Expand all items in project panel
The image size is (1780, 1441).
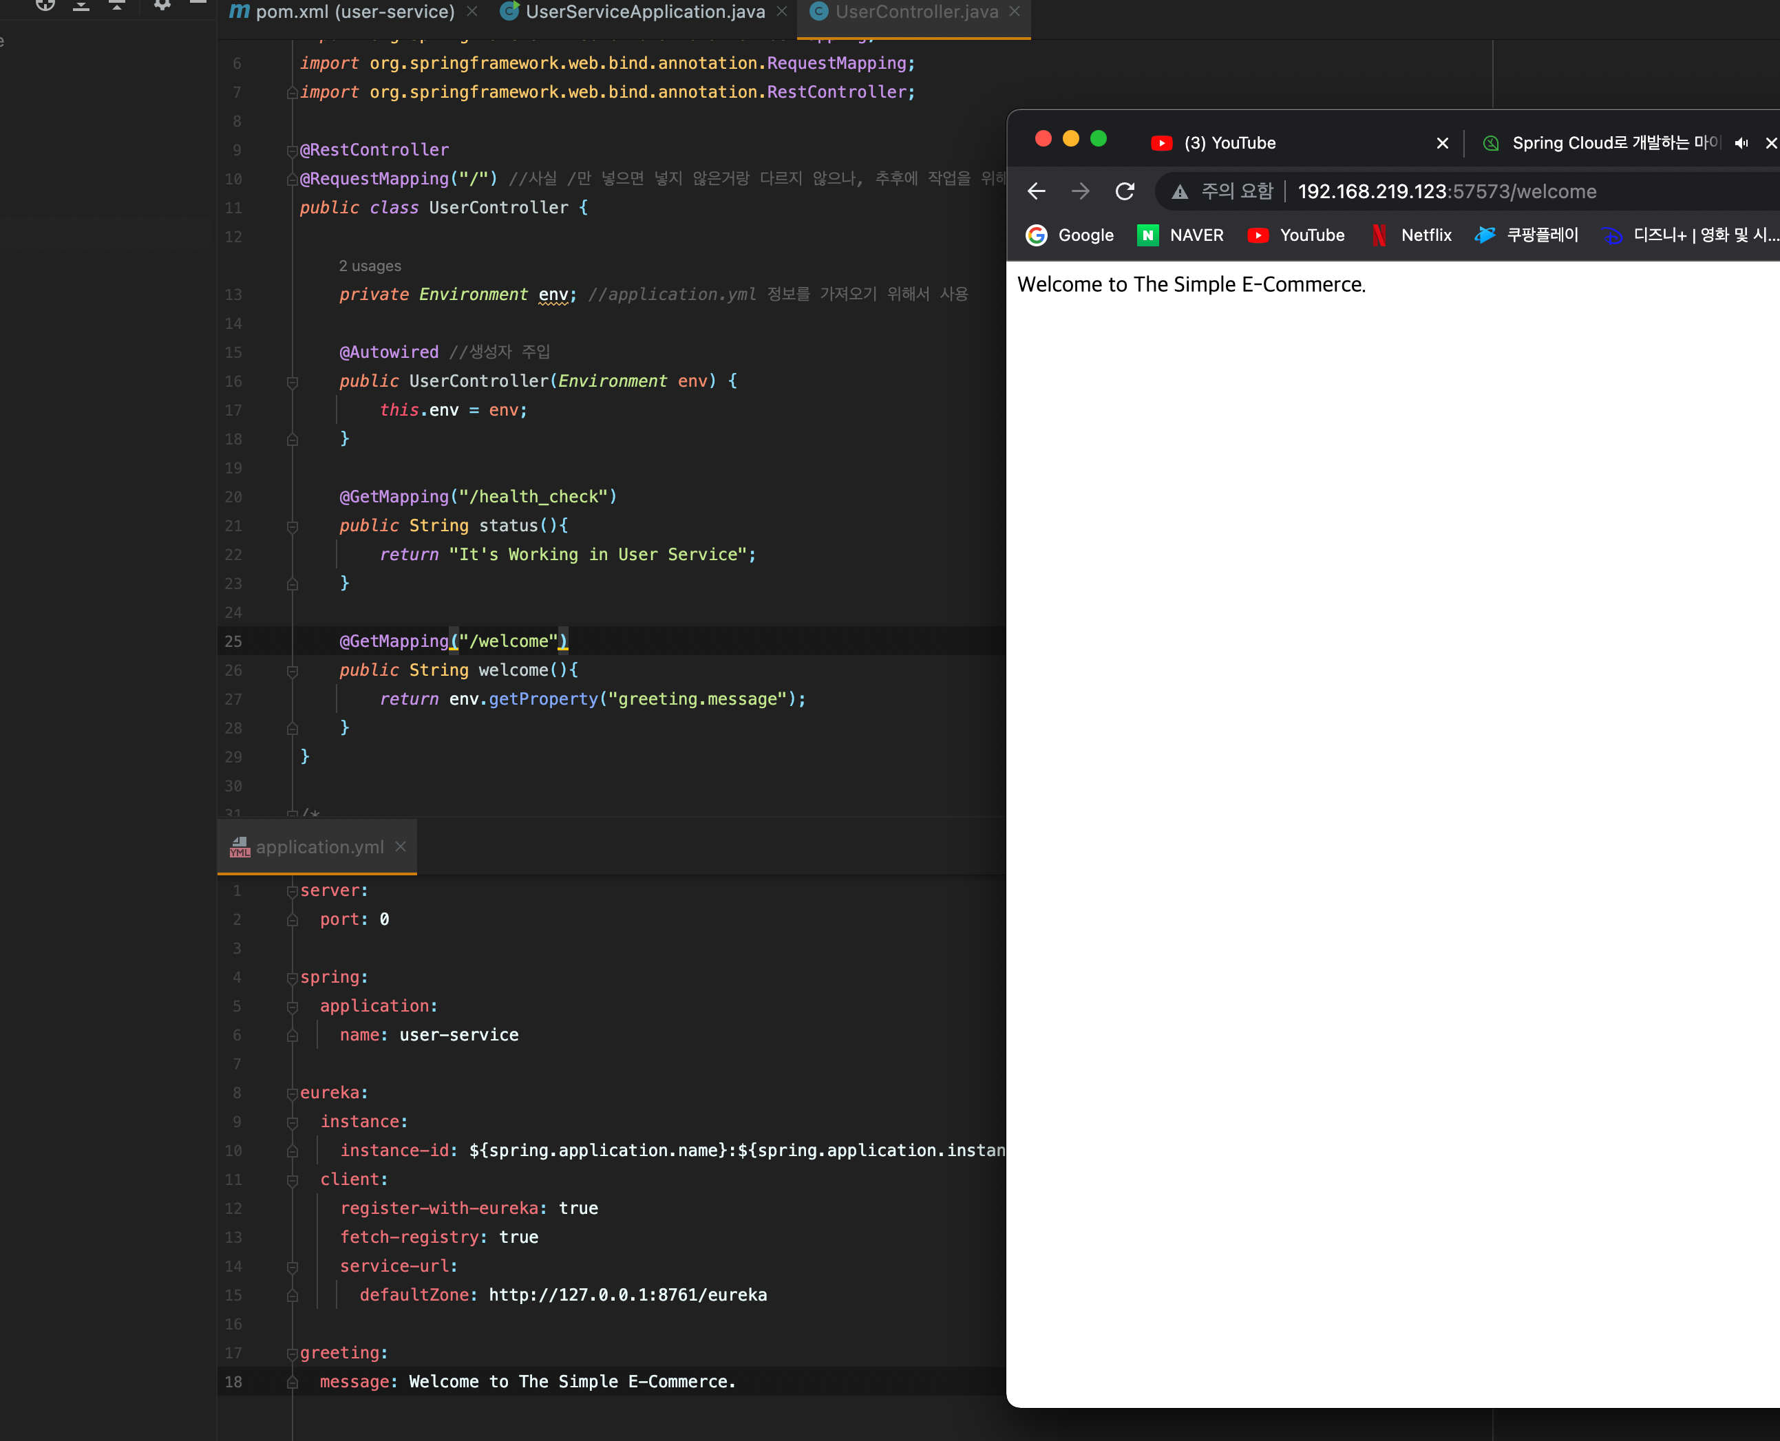coord(81,5)
